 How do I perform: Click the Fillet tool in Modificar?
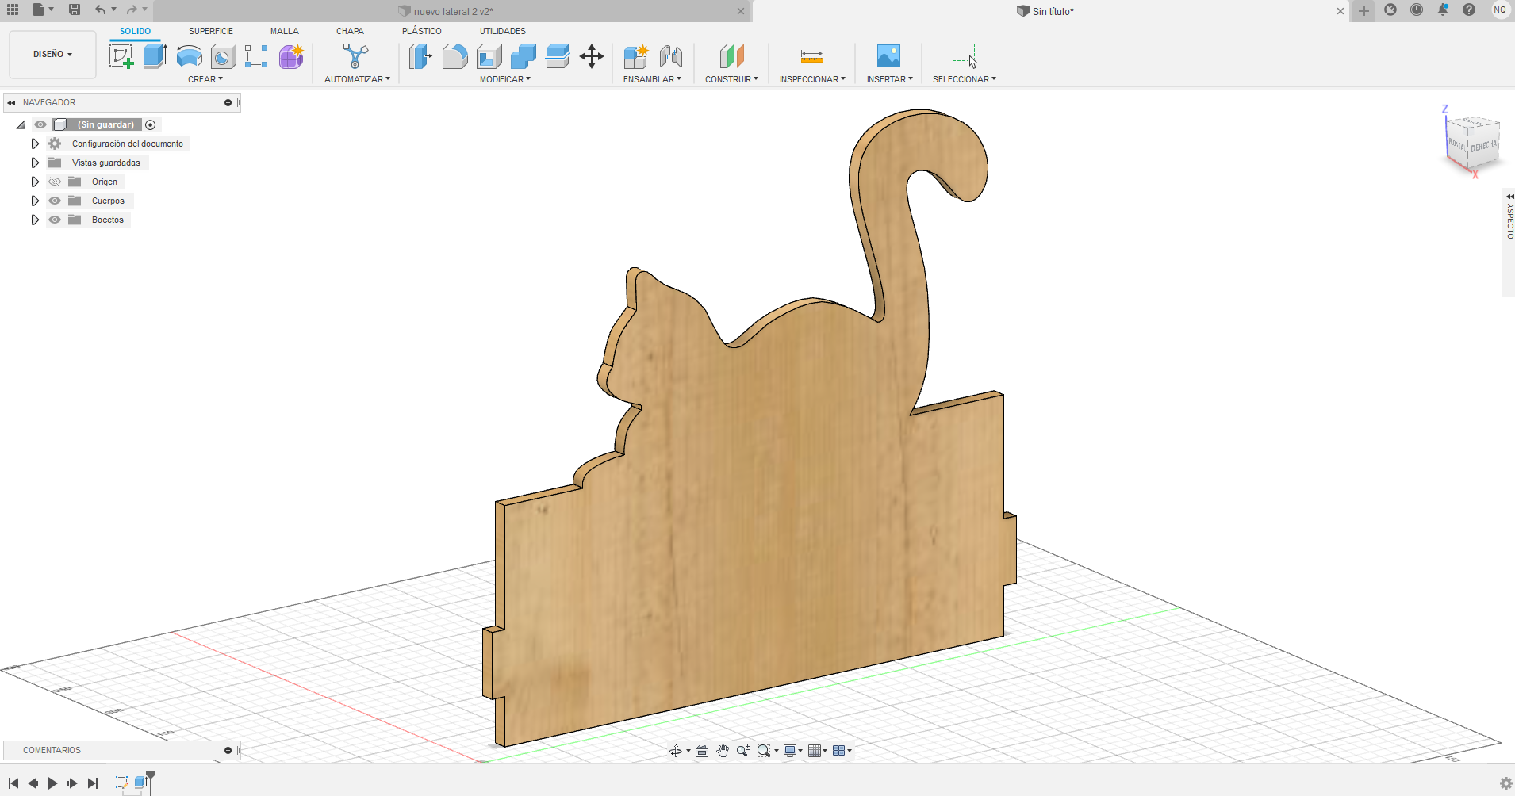[x=454, y=56]
